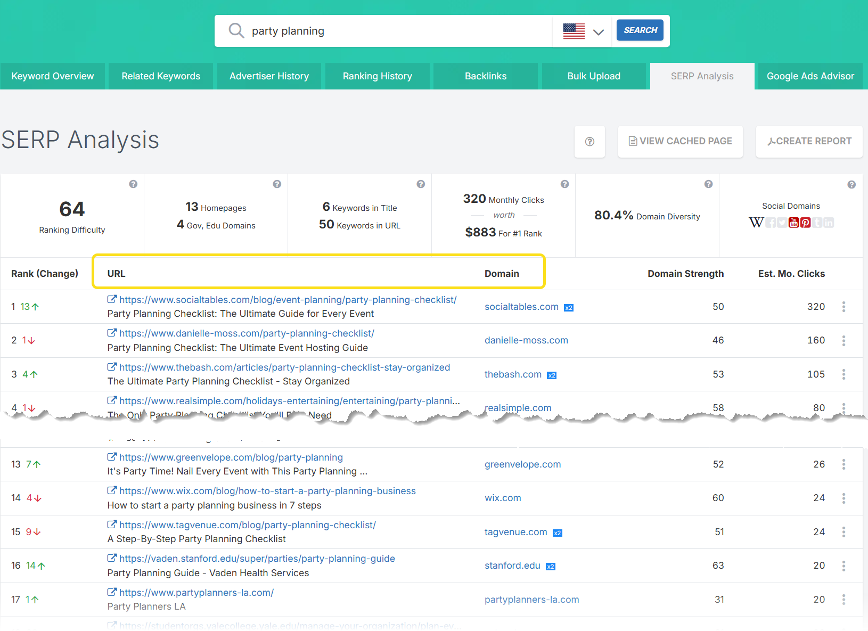Click the search magnifier icon
The image size is (868, 631).
pyautogui.click(x=236, y=30)
